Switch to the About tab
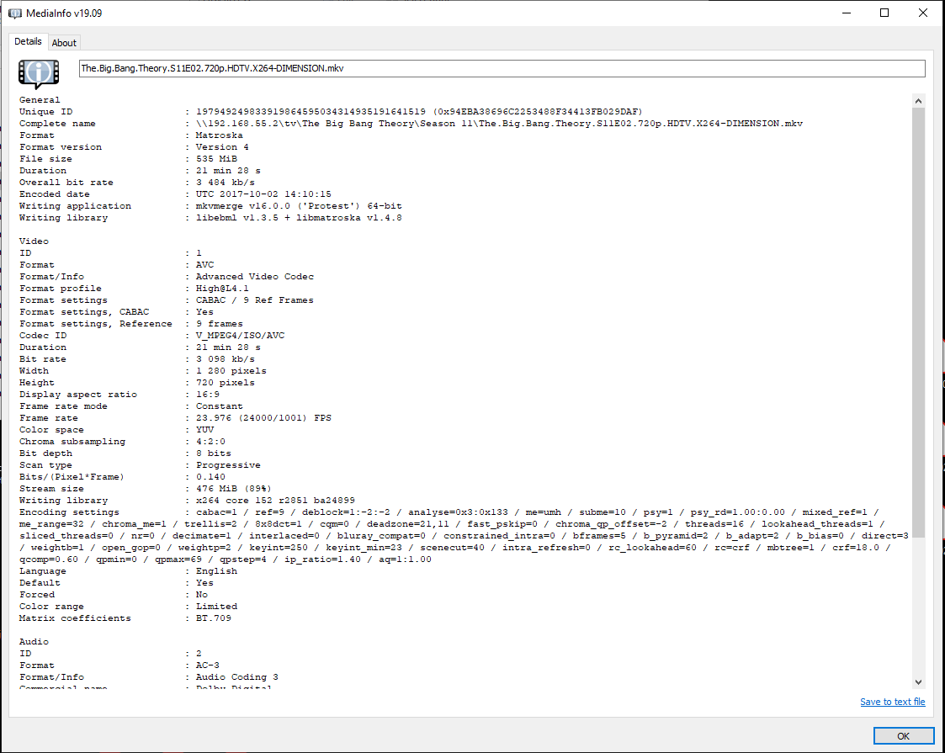This screenshot has width=945, height=753. click(64, 43)
